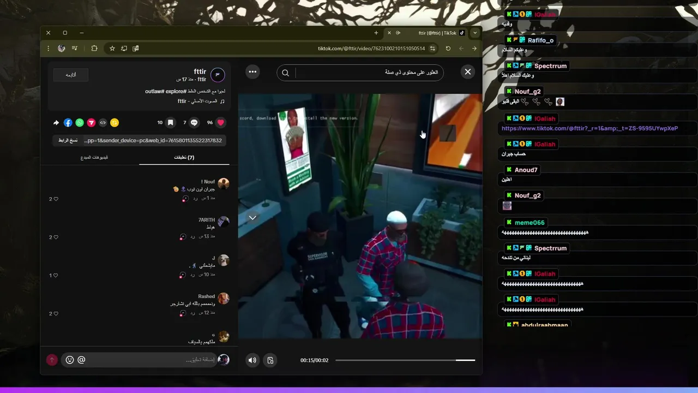Like the comment by J
The image size is (698, 393).
(x=56, y=276)
